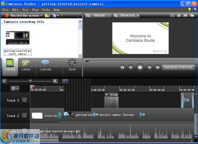This screenshot has height=144, width=198.
Task: Switch to the Clip Bin tab
Action: (10, 67)
